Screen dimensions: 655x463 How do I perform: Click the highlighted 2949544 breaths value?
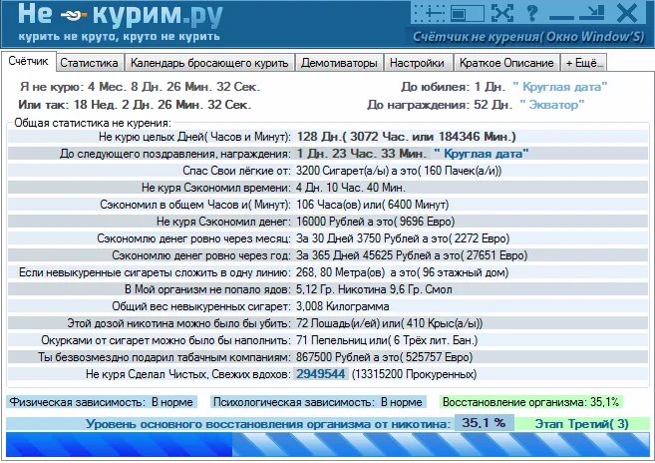coord(321,373)
